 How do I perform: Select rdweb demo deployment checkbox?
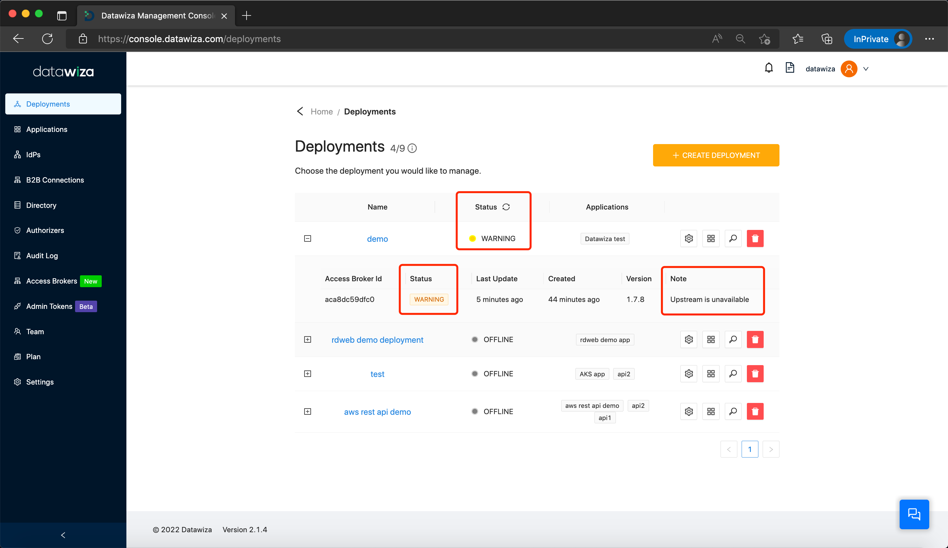(x=308, y=339)
